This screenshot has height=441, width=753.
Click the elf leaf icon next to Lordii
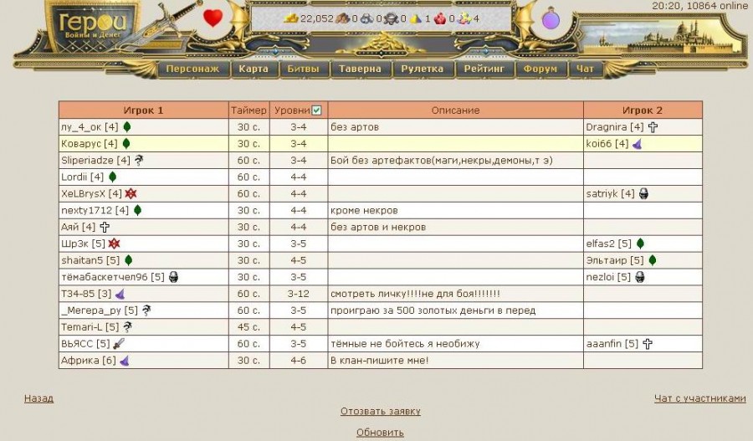coord(112,177)
